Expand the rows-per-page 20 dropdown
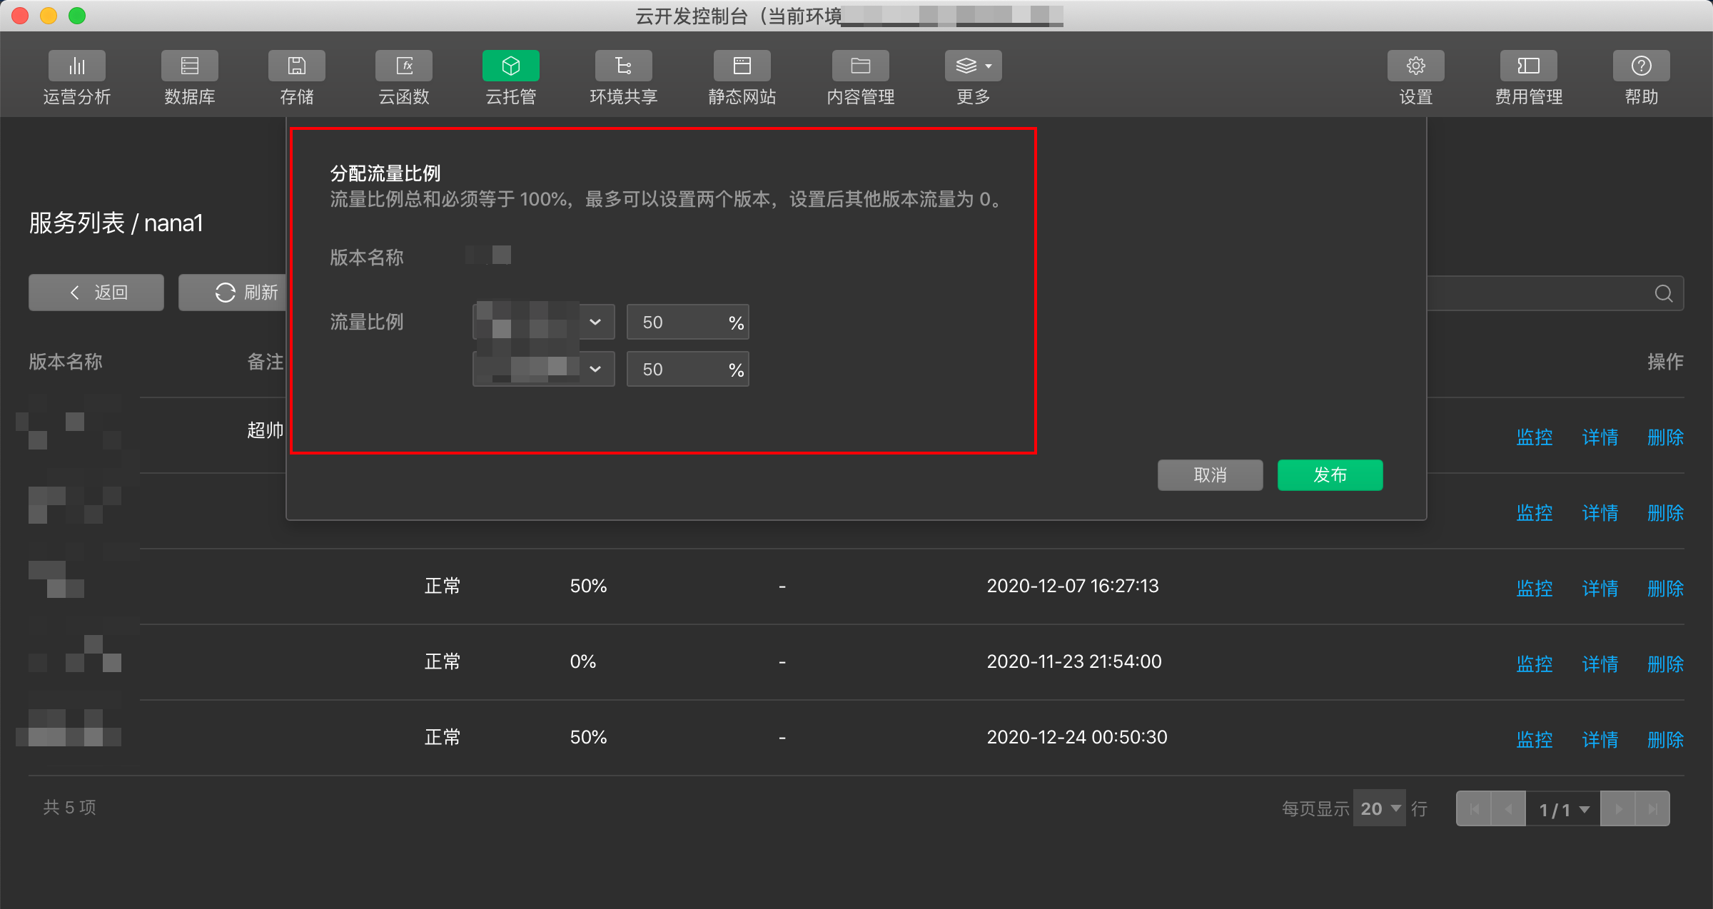Screen dimensions: 1713x909 pos(1379,808)
